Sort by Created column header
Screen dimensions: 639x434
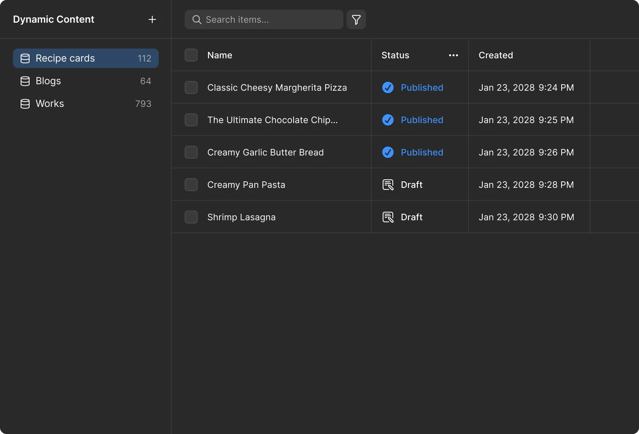click(x=496, y=55)
